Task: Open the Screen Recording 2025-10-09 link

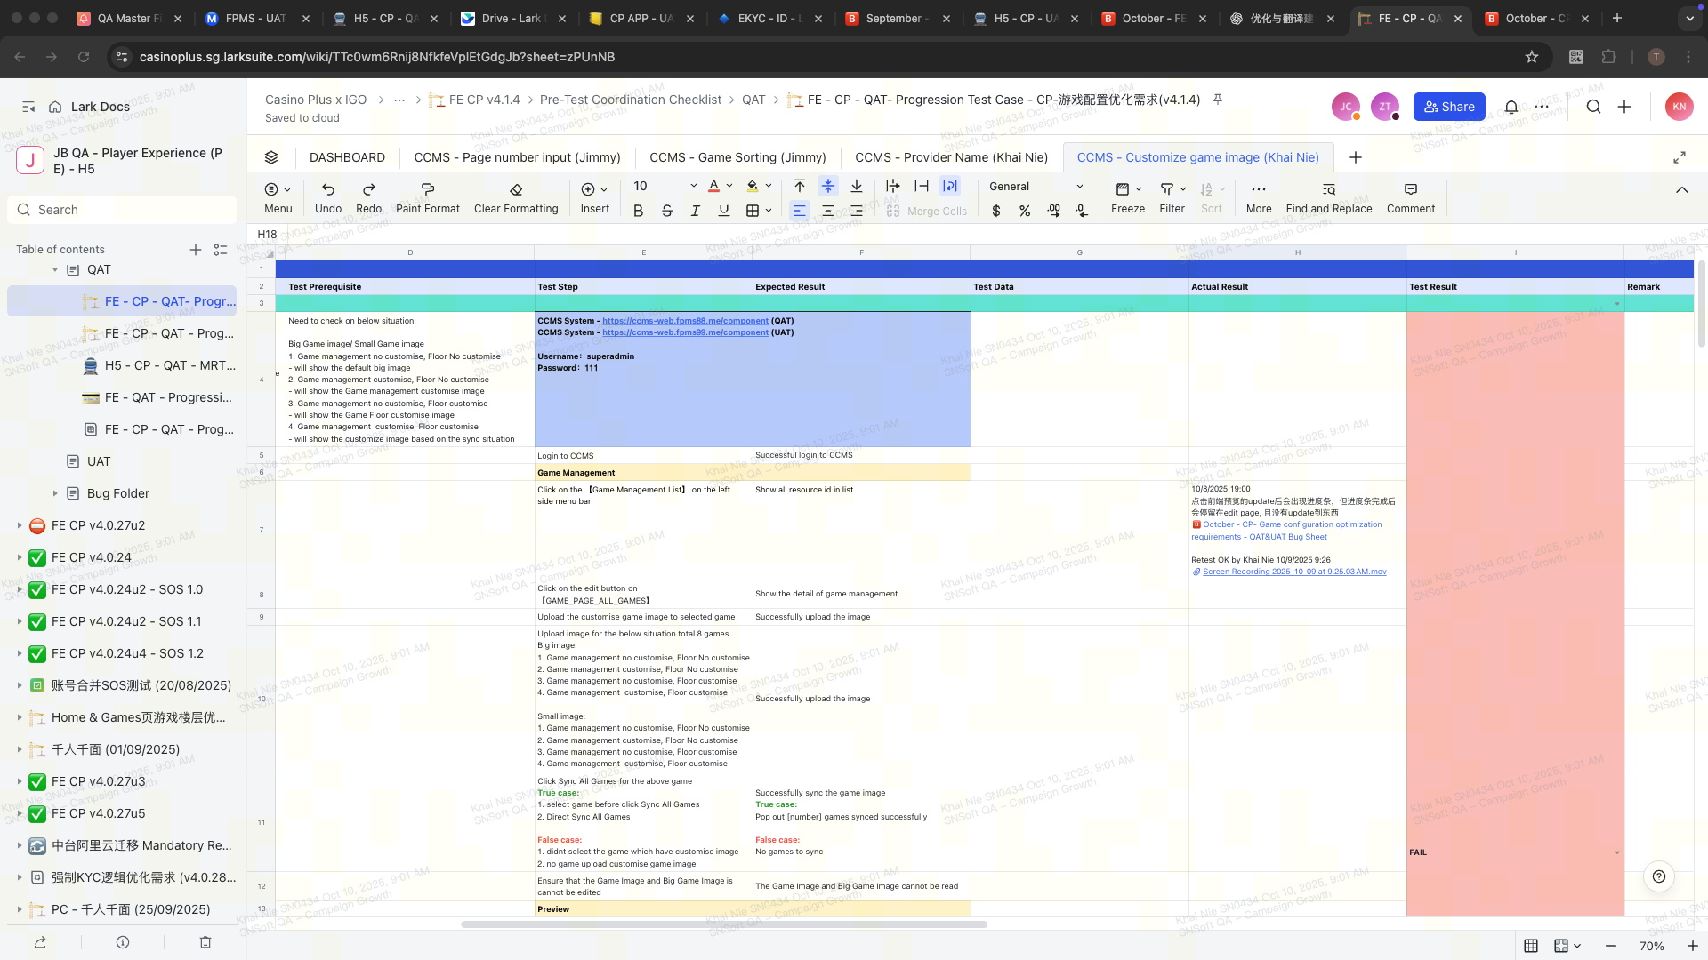Action: tap(1293, 572)
